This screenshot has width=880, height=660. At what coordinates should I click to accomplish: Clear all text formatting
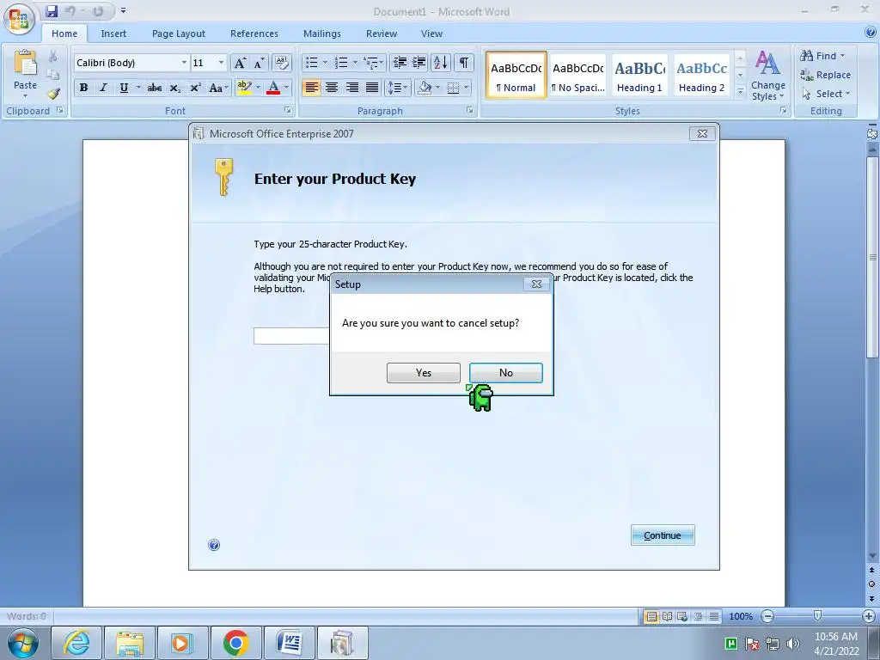click(x=282, y=63)
